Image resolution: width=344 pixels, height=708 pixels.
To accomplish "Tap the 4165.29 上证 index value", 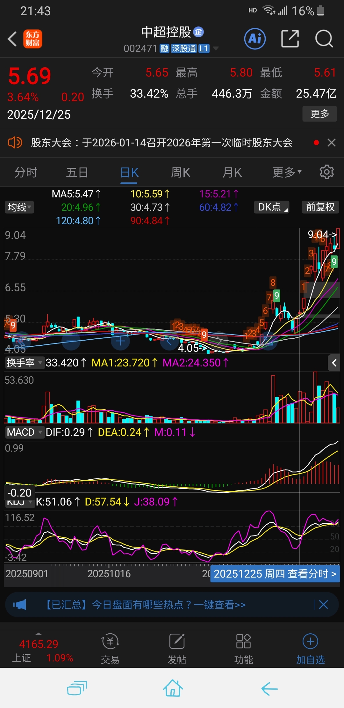I will tap(39, 644).
